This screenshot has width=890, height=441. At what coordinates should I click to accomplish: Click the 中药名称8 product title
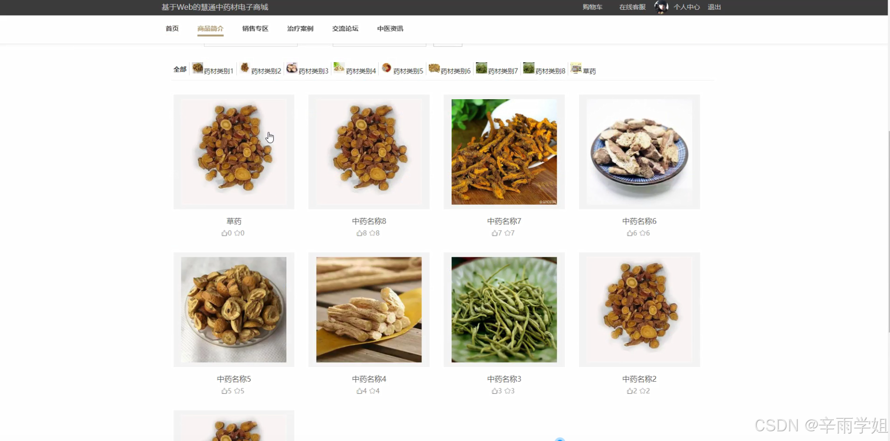[369, 221]
